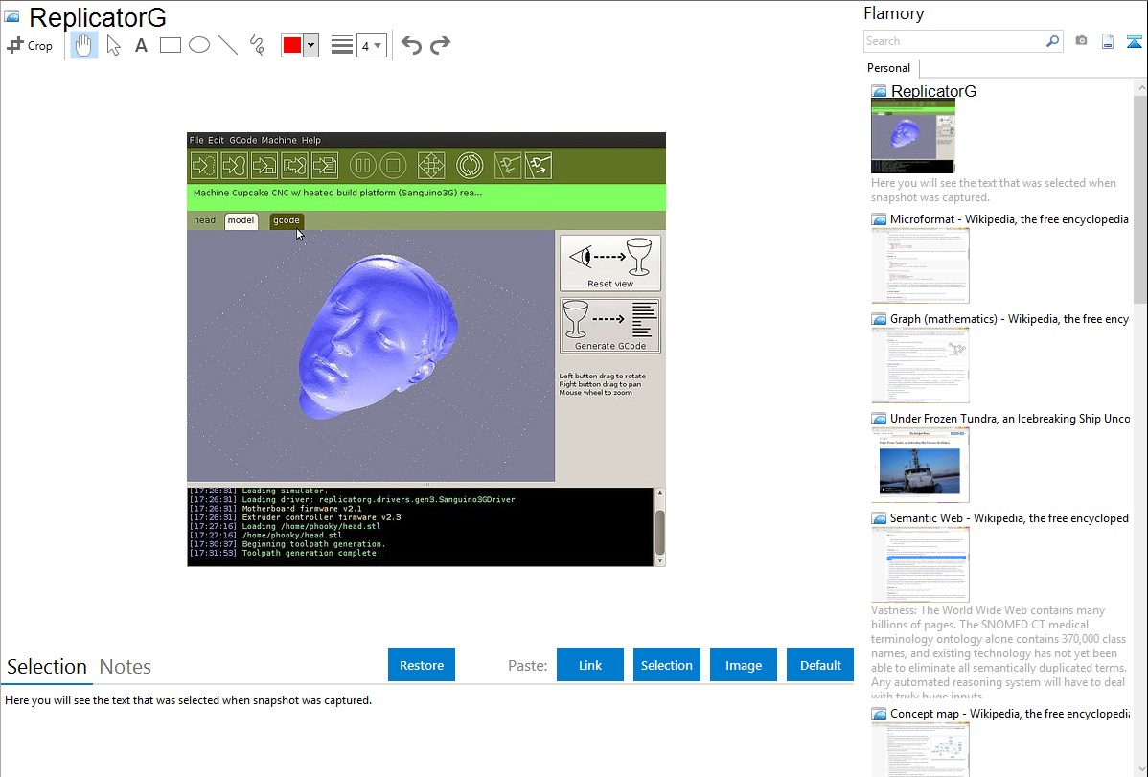This screenshot has height=777, width=1148.
Task: Click the stop button in ReplicatorG toolbar
Action: tap(393, 166)
